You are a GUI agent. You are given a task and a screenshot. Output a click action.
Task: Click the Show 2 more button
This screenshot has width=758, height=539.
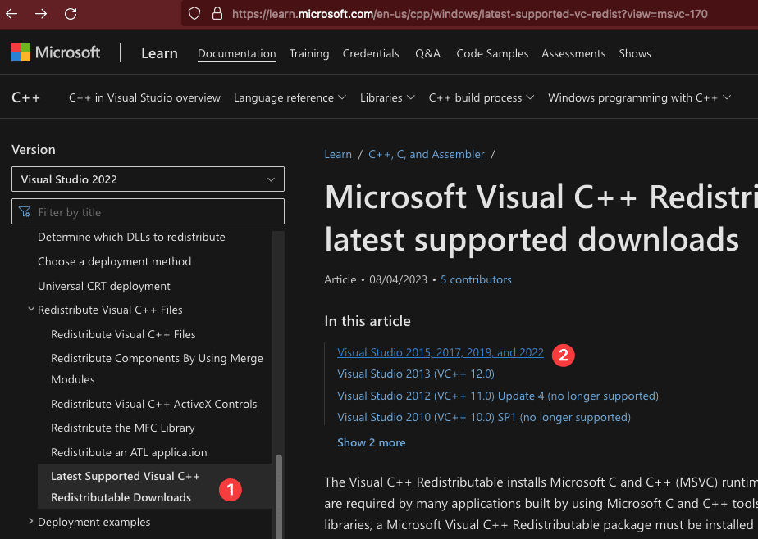pyautogui.click(x=371, y=442)
